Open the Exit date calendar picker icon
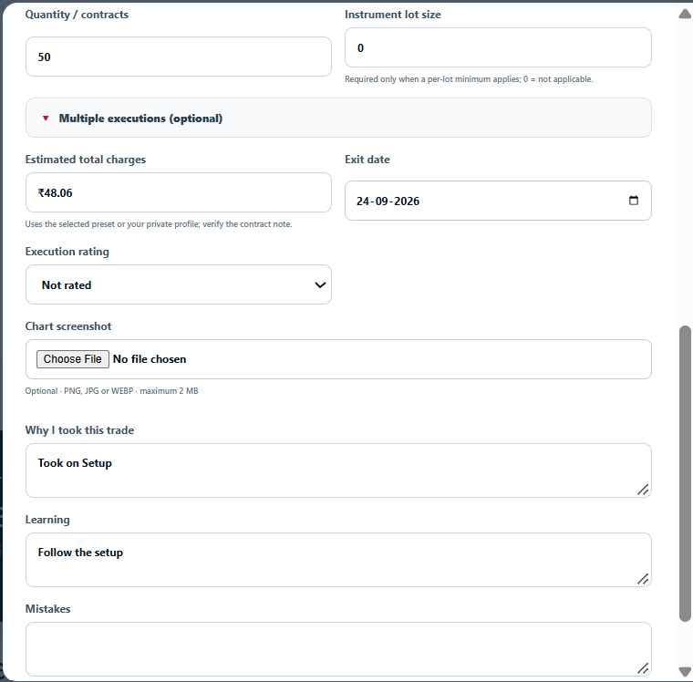 pyautogui.click(x=634, y=201)
